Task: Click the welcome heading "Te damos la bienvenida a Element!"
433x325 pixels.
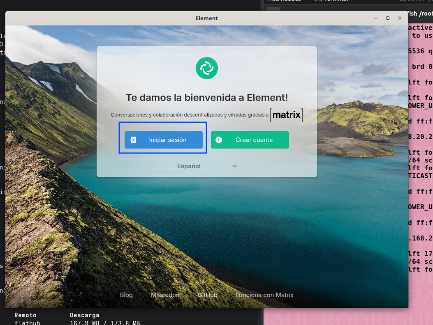Action: [x=207, y=98]
